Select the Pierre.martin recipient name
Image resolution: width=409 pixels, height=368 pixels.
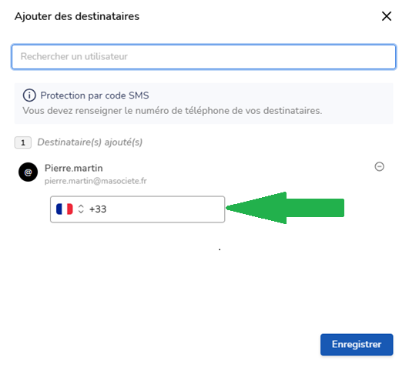click(x=73, y=169)
